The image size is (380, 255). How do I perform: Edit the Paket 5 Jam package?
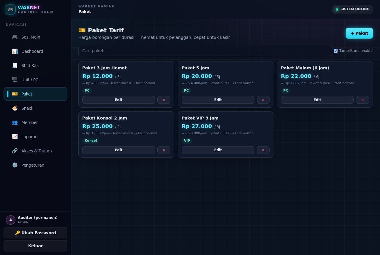click(x=218, y=100)
